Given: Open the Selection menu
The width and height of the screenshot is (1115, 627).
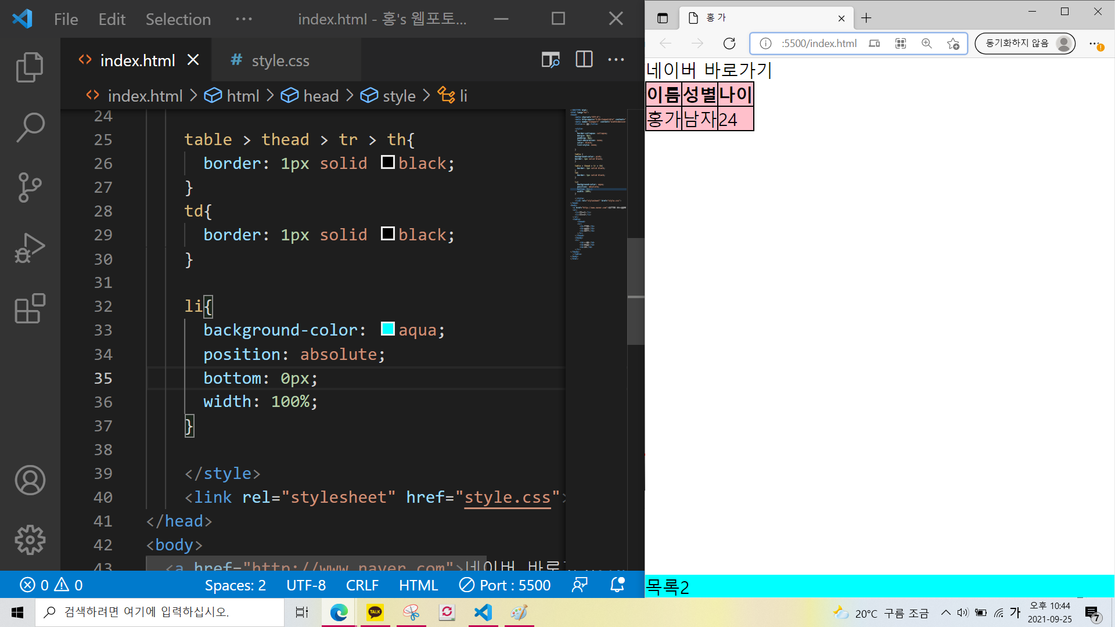Looking at the screenshot, I should [x=178, y=19].
